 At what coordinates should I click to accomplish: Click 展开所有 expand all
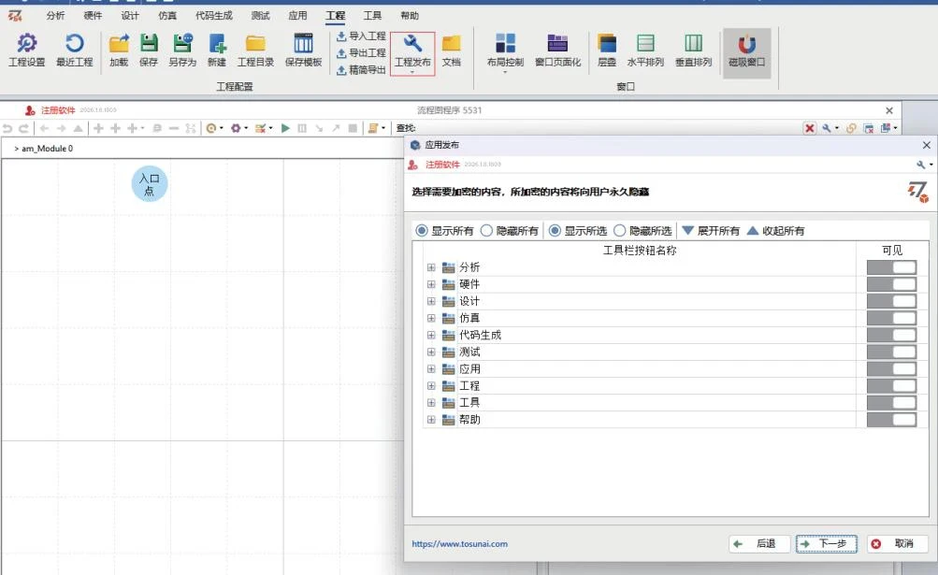711,230
